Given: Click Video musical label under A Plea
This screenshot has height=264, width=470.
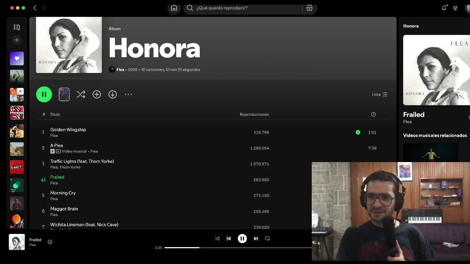Looking at the screenshot, I should click(74, 151).
